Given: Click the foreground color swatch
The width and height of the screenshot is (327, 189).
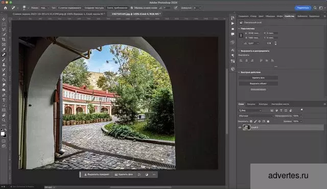Looking at the screenshot, I should [3, 133].
